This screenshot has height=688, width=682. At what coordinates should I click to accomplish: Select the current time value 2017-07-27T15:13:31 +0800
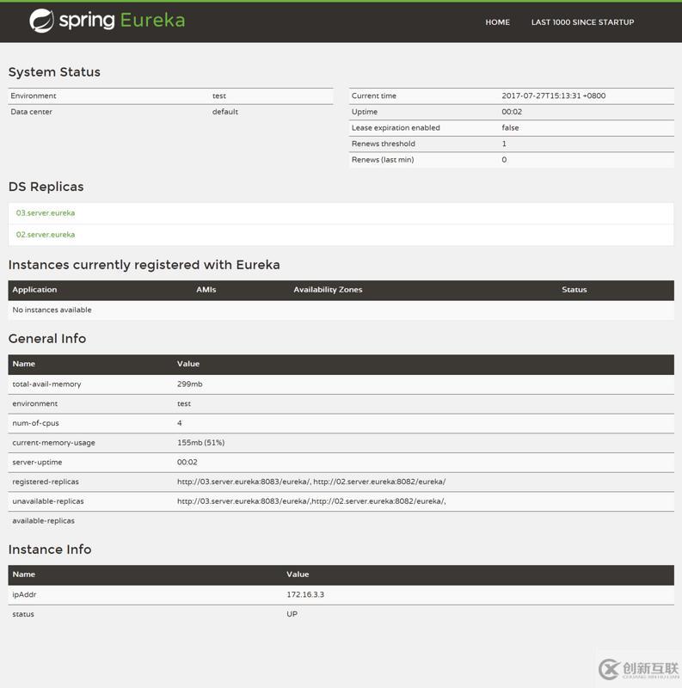(553, 95)
